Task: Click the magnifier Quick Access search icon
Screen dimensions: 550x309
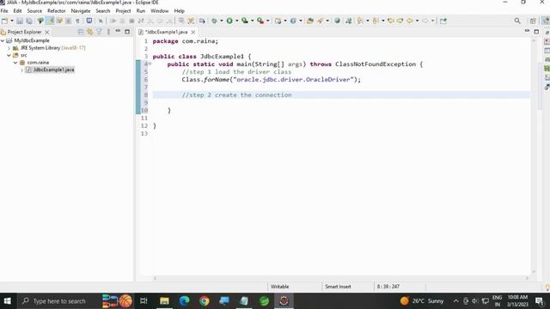Action: point(517,21)
